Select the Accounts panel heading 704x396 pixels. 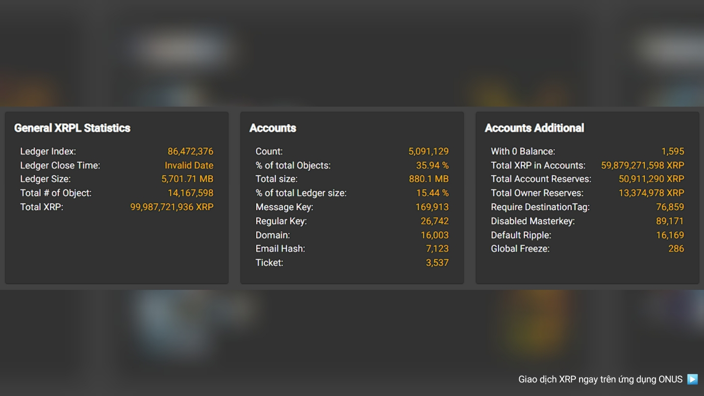pyautogui.click(x=273, y=128)
